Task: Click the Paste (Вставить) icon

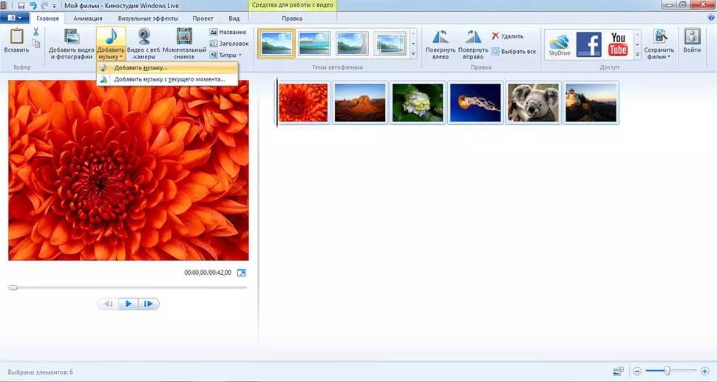Action: pyautogui.click(x=16, y=38)
